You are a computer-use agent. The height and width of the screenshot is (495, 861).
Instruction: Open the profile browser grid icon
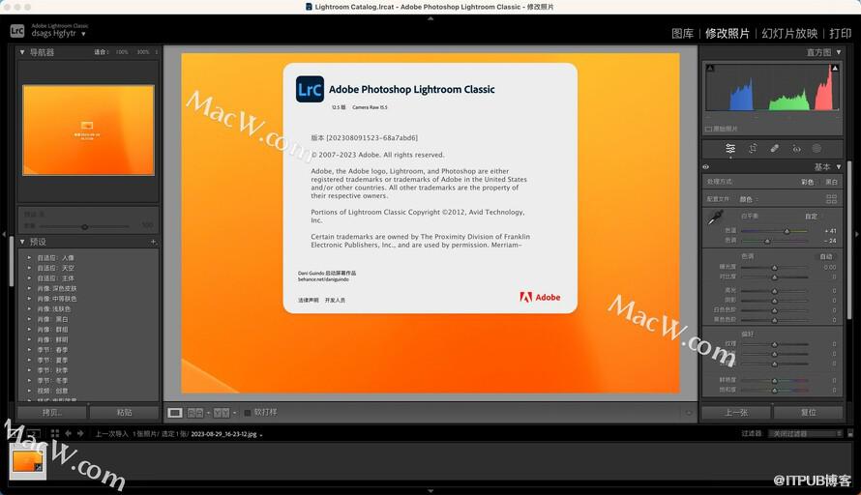tap(831, 198)
